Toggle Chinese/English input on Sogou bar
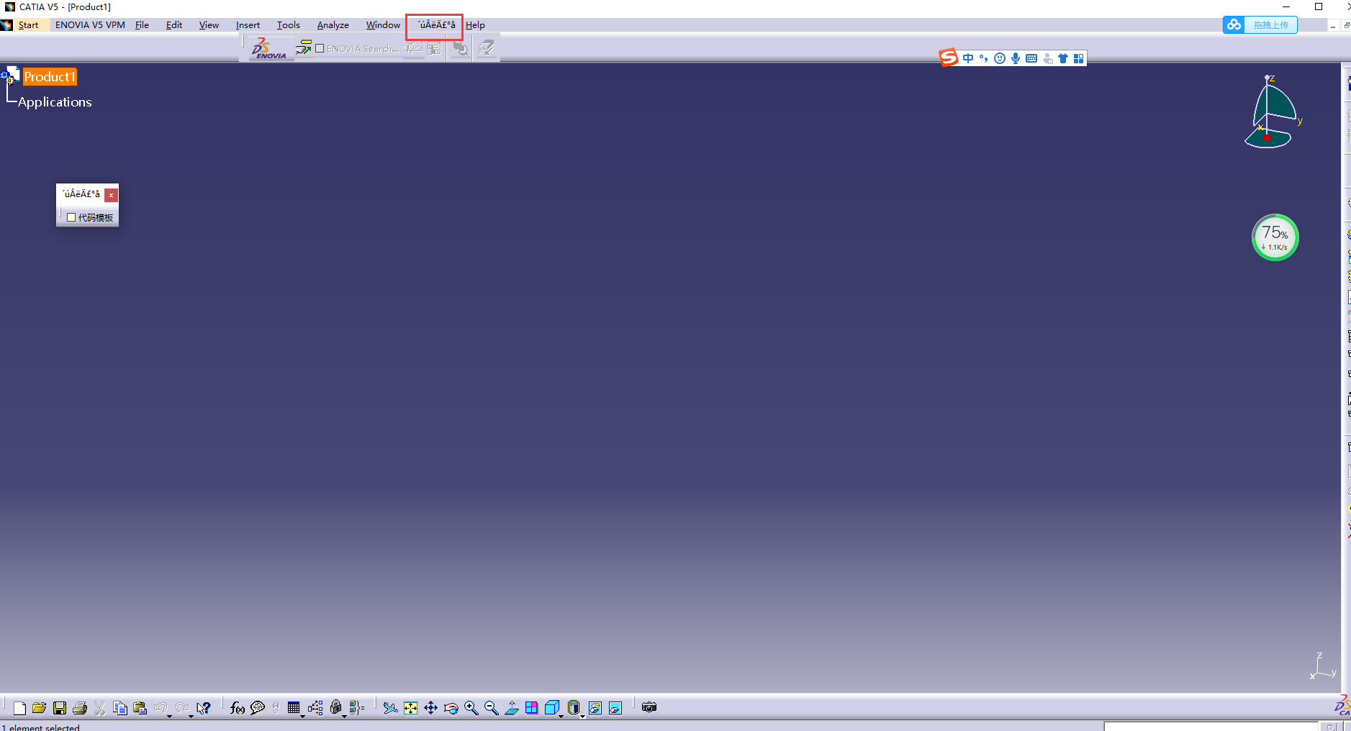 (967, 58)
